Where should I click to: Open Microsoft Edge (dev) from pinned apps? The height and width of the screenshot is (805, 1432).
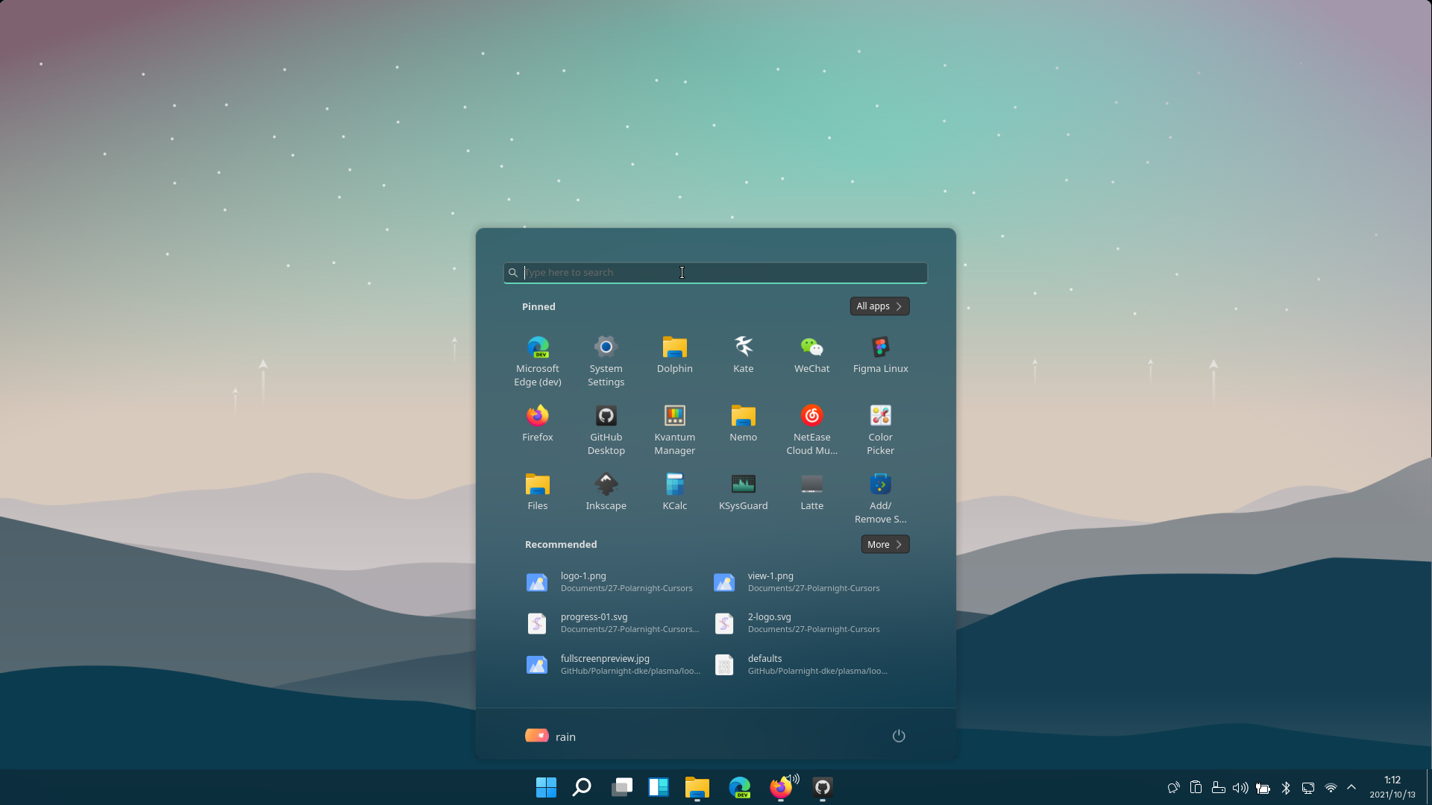coord(537,362)
